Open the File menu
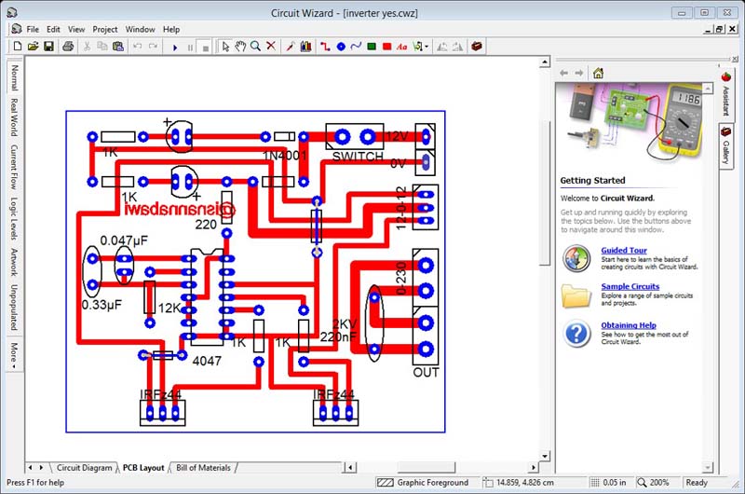 33,30
